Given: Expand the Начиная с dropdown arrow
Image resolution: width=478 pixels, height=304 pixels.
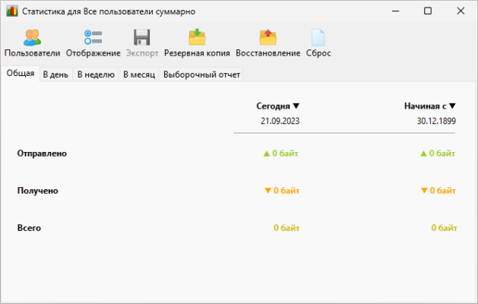Looking at the screenshot, I should [x=452, y=106].
